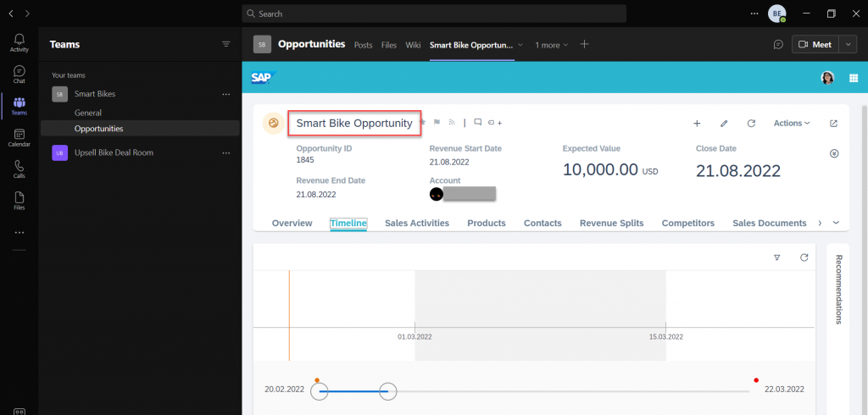
Task: Start a meeting with Meet button
Action: pyautogui.click(x=816, y=45)
